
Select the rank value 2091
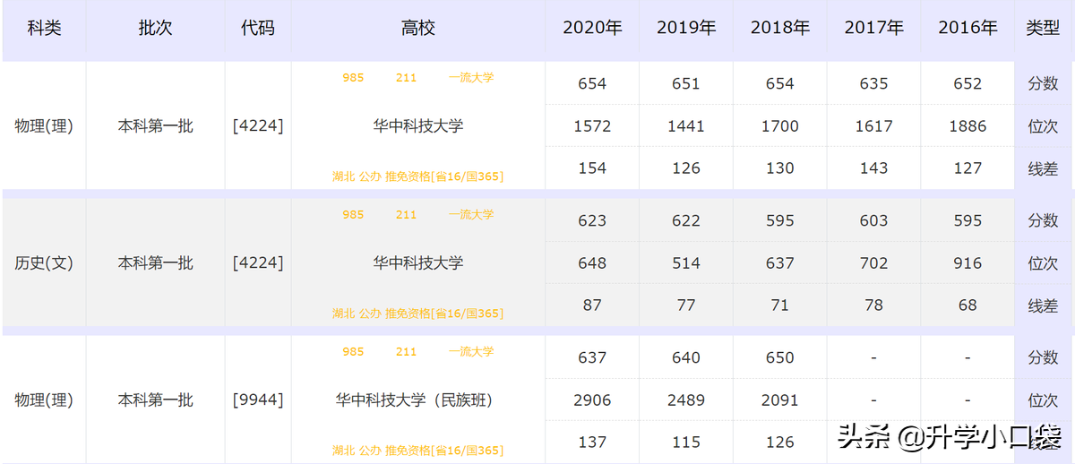[x=780, y=400]
